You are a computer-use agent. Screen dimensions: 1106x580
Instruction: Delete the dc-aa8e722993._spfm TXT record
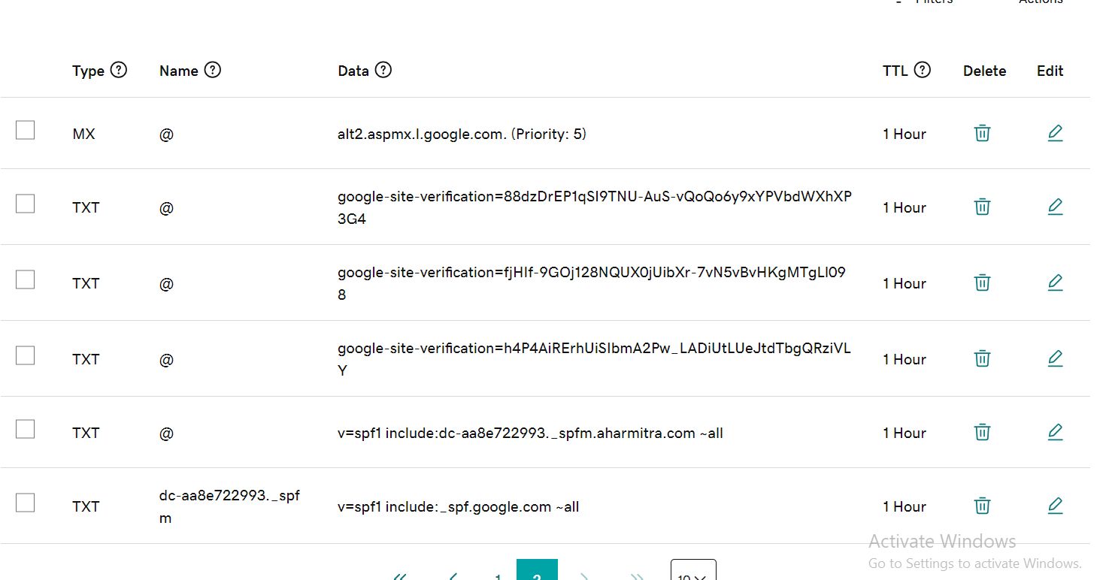tap(982, 506)
